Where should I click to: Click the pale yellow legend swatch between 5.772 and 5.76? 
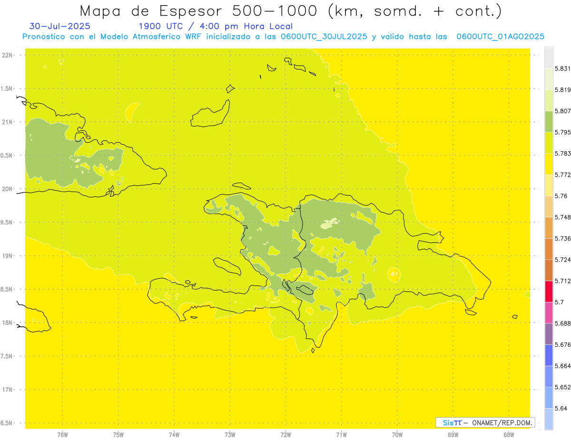click(549, 185)
